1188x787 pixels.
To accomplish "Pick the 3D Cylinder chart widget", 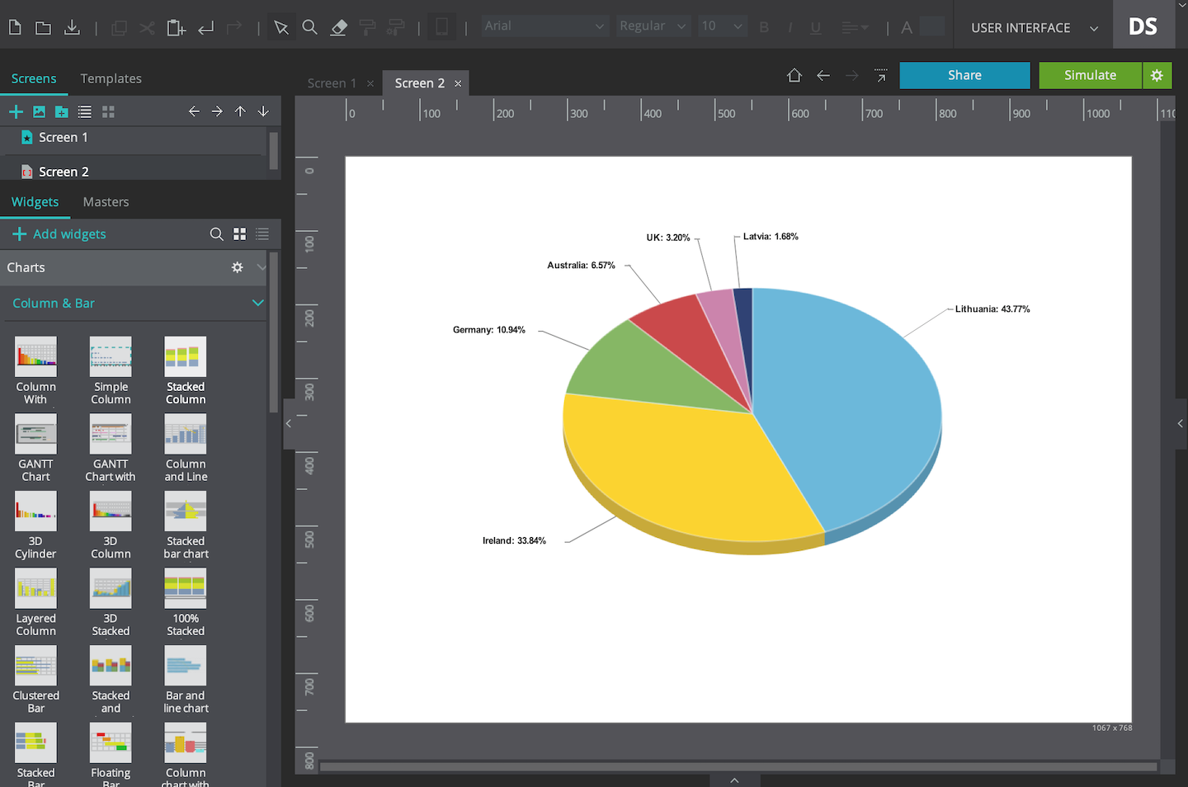I will click(35, 525).
